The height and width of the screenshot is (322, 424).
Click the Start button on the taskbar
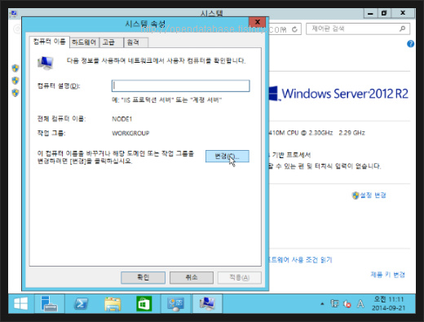[21, 303]
